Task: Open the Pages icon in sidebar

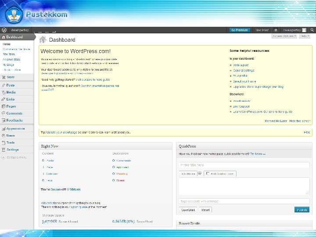Action: coord(4,106)
